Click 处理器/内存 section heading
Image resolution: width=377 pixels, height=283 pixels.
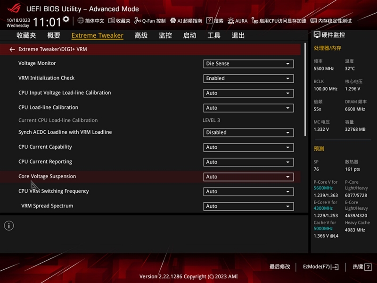point(328,48)
